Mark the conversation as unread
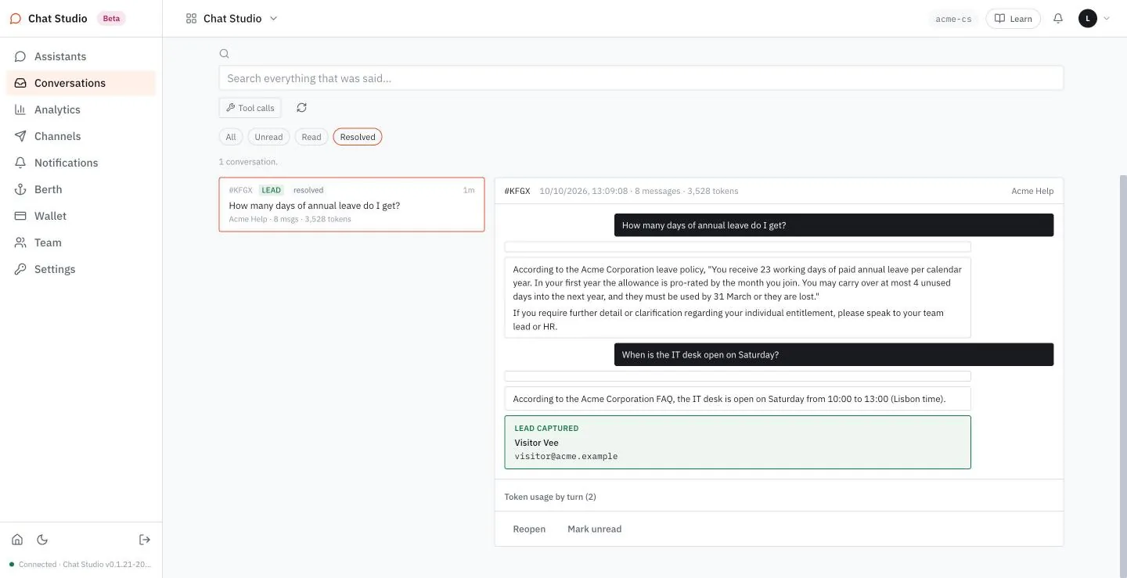Screen dimensions: 1127x578 (594, 530)
